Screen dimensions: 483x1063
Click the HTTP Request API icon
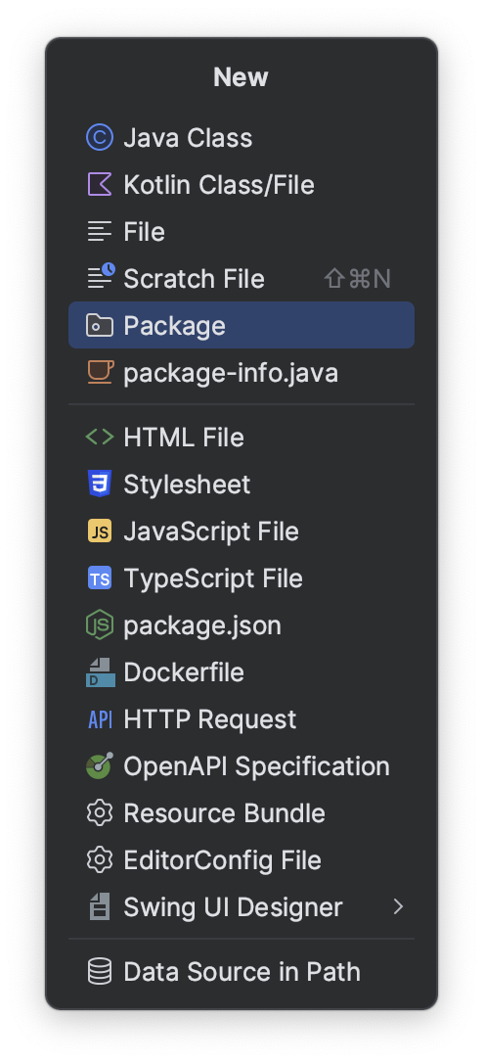[x=101, y=719]
